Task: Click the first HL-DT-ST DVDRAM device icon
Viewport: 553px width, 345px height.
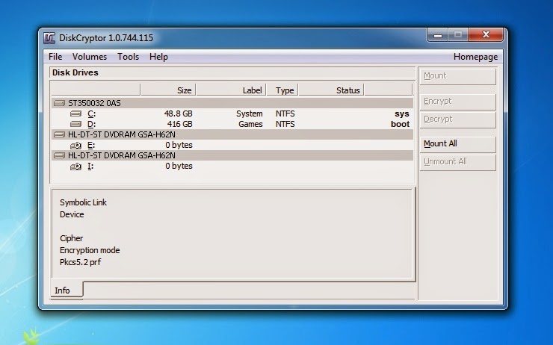Action: (59, 134)
